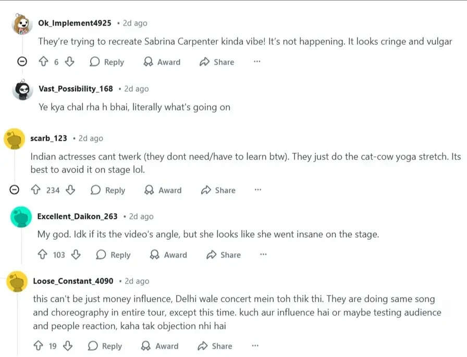Upvote scarb_123's comment with 234 votes
The height and width of the screenshot is (357, 467).
click(x=36, y=190)
